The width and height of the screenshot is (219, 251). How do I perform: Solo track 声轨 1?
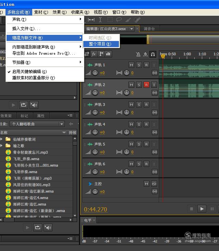coord(139,65)
